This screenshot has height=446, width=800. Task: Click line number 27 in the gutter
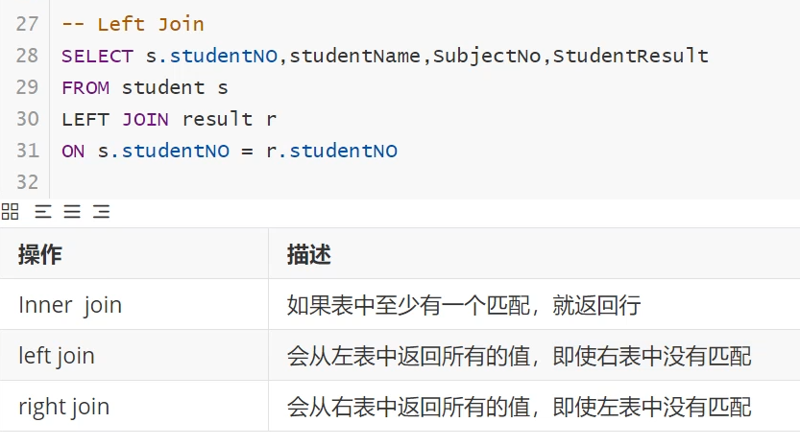[27, 24]
